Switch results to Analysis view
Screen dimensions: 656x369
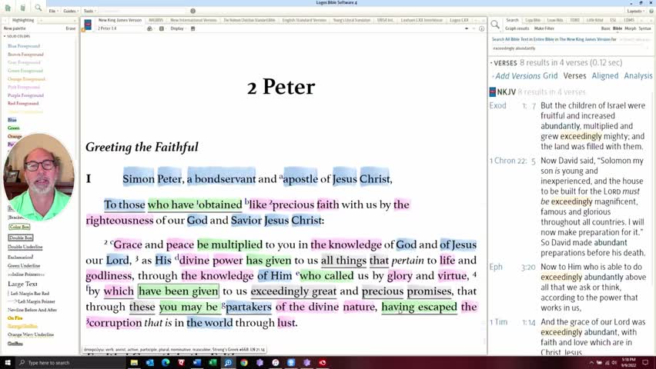click(x=638, y=75)
